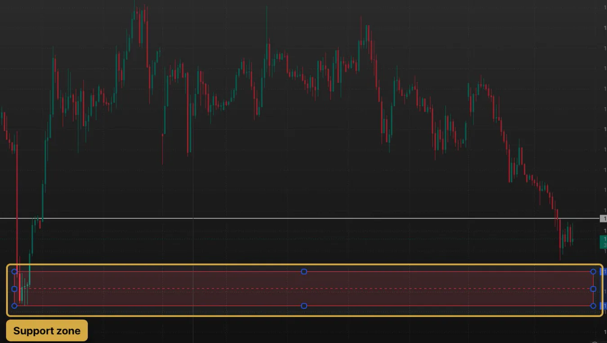Select the top-middle handle of the rectangle
Viewport: 607px width, 343px height.
click(x=304, y=271)
